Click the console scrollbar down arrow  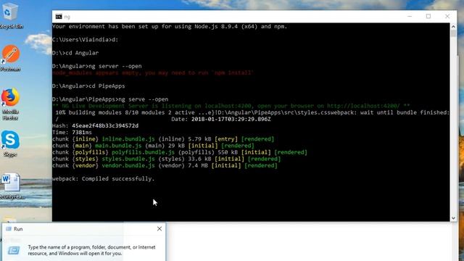pos(453,218)
